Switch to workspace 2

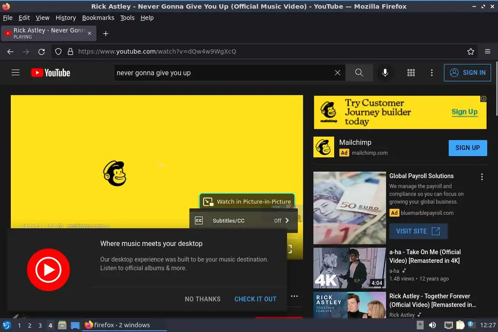pyautogui.click(x=29, y=326)
